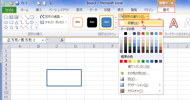The width and height of the screenshot is (190, 100).
Task: Switch to the 書式 tab
Action: click(166, 10)
